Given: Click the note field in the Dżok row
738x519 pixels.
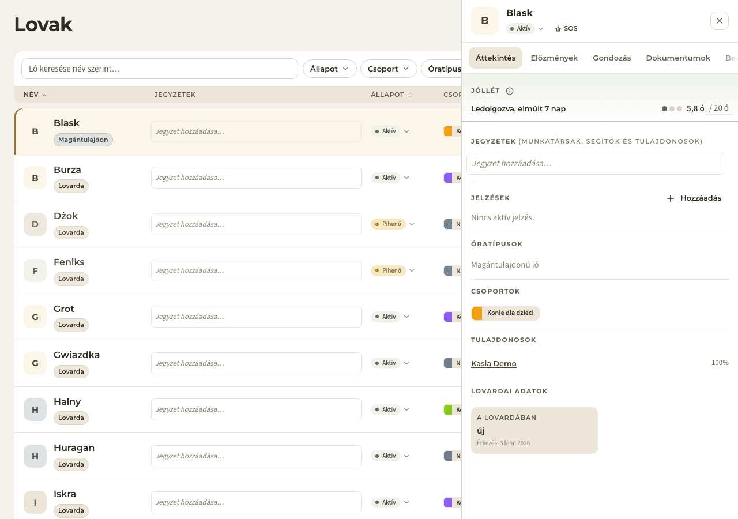Looking at the screenshot, I should pyautogui.click(x=256, y=224).
